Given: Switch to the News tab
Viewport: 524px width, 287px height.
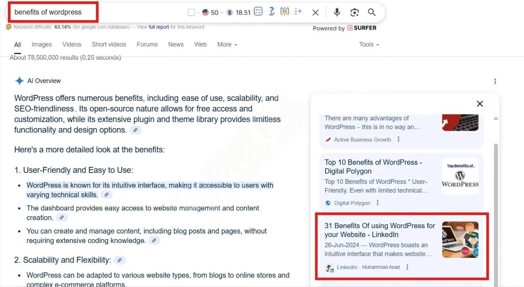Looking at the screenshot, I should pyautogui.click(x=176, y=44).
